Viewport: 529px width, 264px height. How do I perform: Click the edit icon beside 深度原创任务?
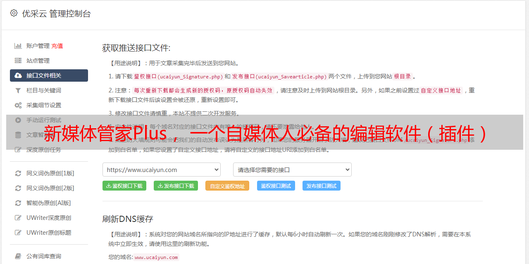[x=18, y=150]
